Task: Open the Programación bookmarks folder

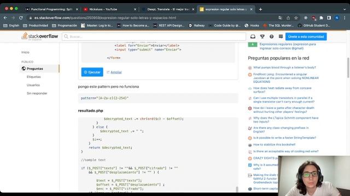Action: click(65, 26)
